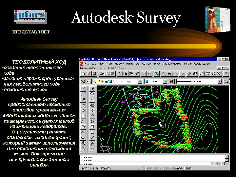Toggle SNAP mode in status bar
Screen dimensions: 236x177
tap(142, 168)
